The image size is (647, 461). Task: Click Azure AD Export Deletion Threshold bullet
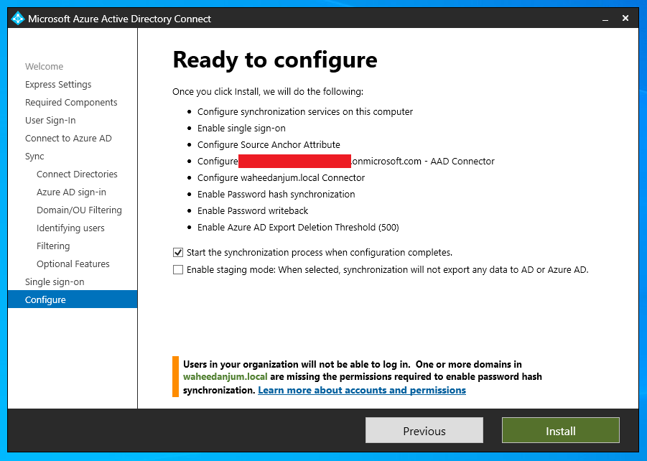click(x=298, y=228)
